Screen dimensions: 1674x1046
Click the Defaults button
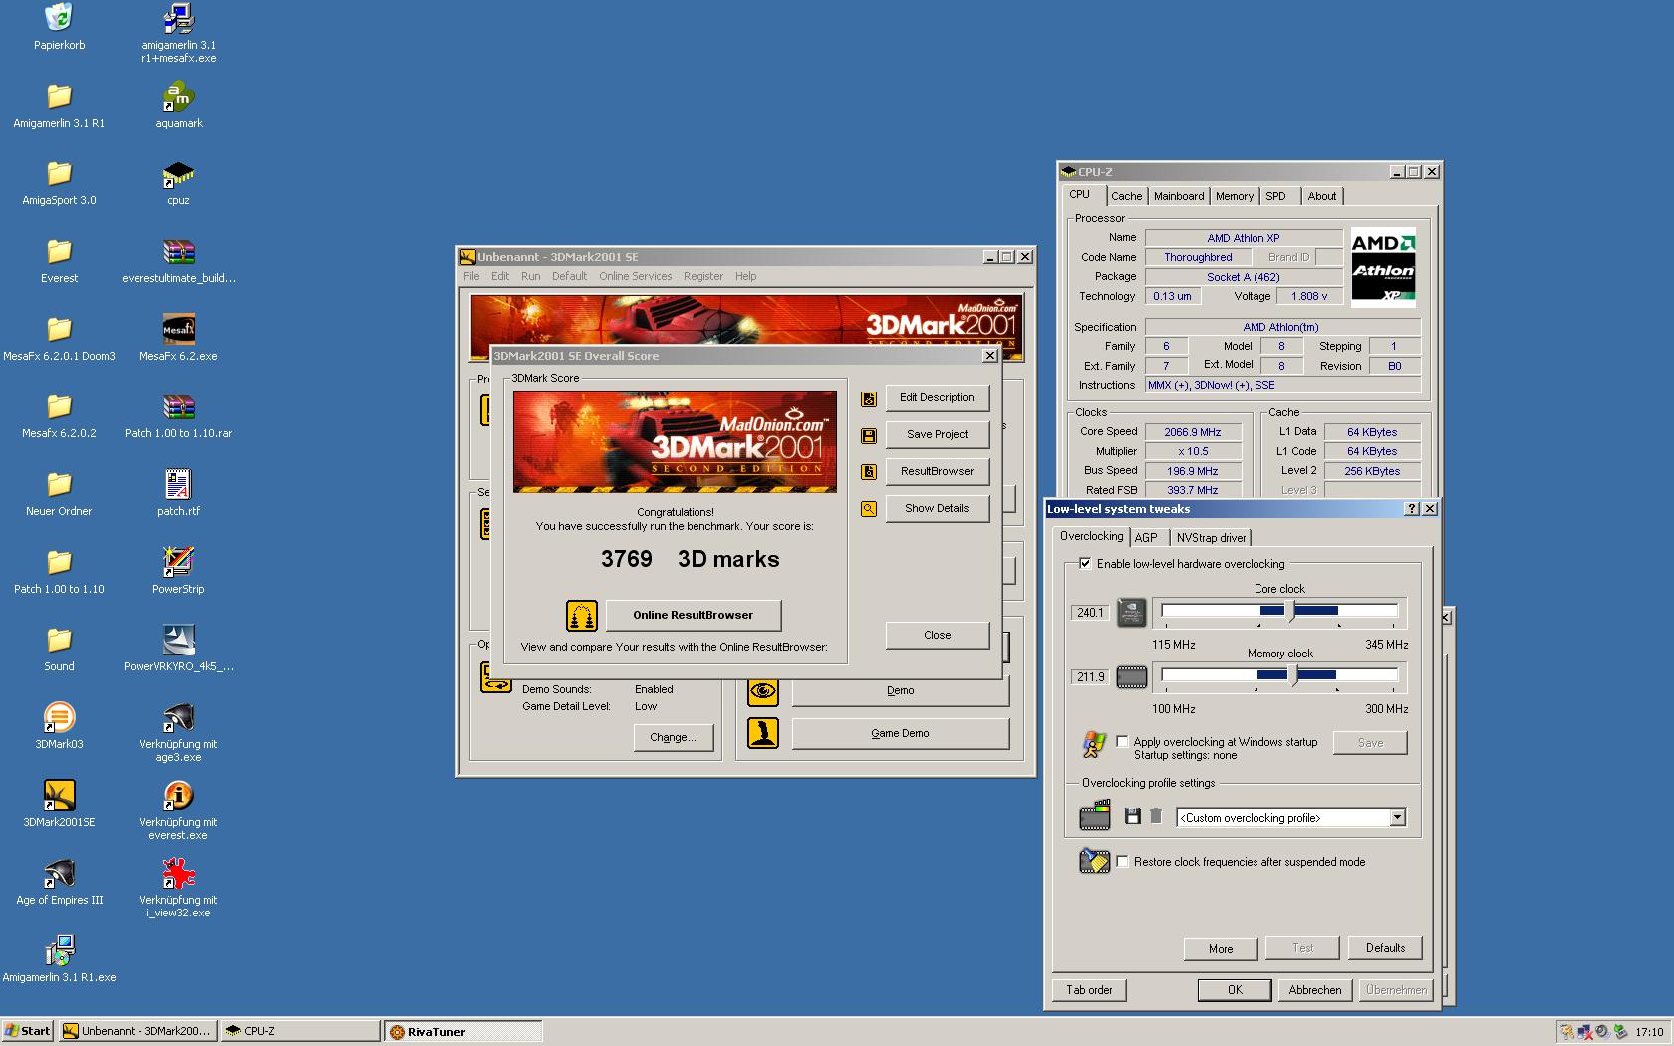click(1385, 948)
